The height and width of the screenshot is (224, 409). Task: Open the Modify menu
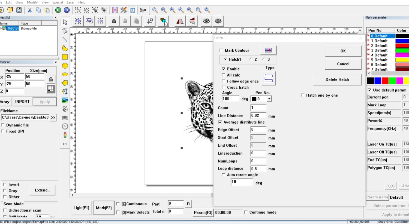pos(32,2)
